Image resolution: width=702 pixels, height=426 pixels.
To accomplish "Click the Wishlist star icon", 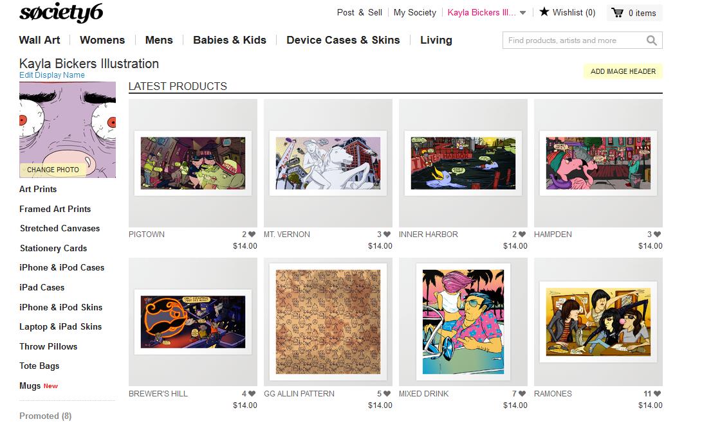I will click(544, 12).
